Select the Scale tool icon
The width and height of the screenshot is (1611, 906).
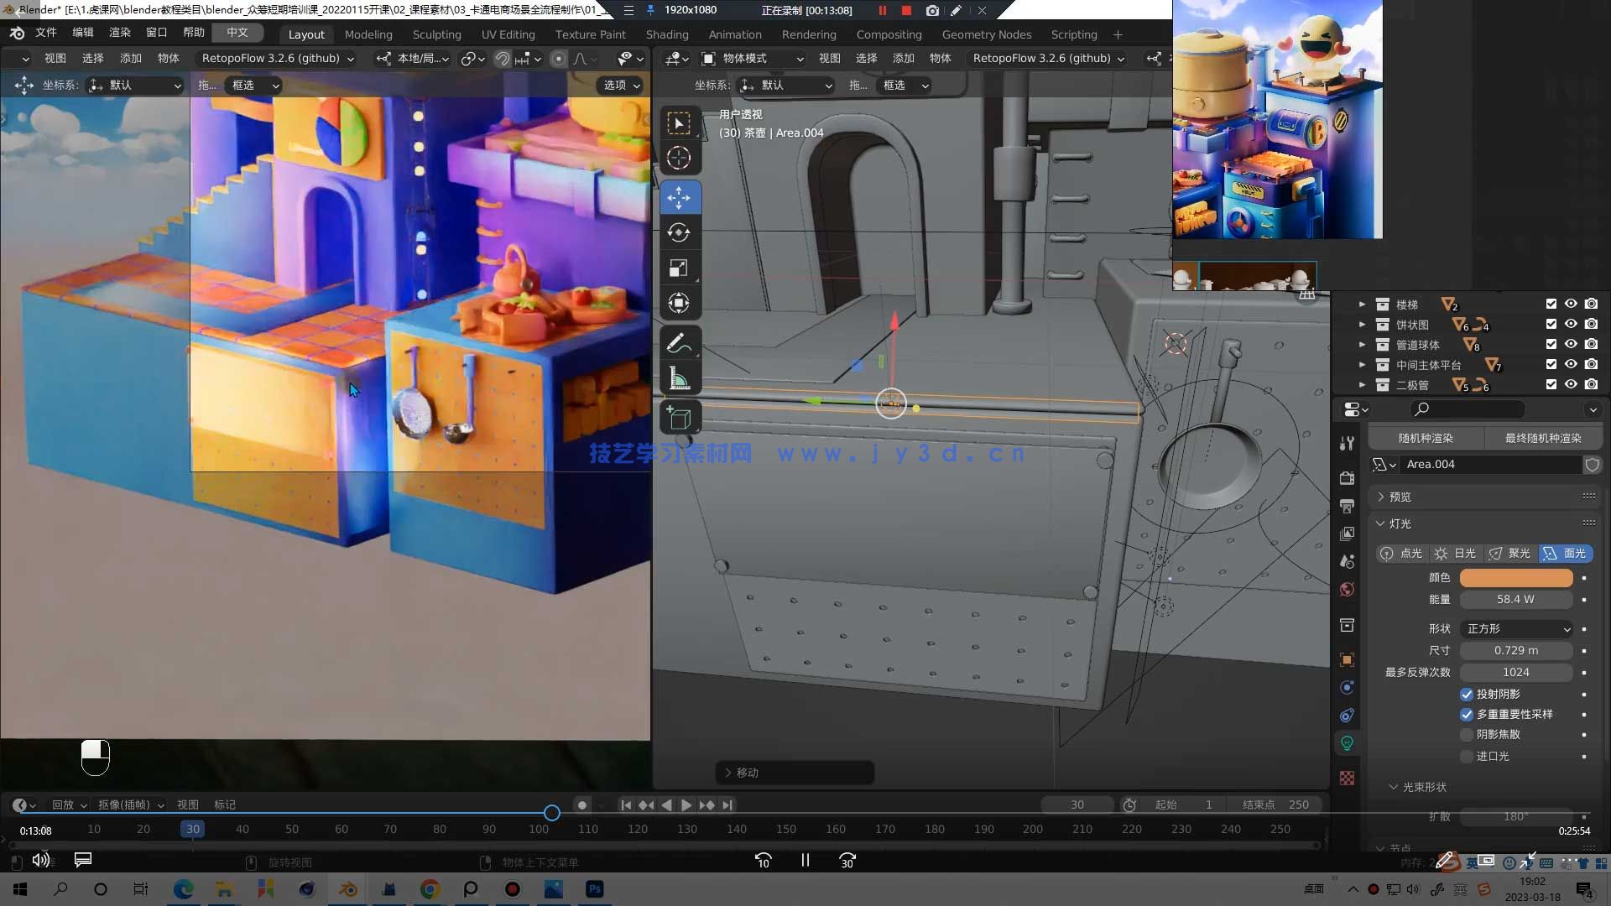click(x=679, y=268)
